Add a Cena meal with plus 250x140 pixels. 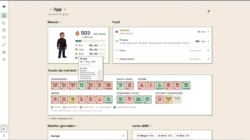tap(208, 51)
